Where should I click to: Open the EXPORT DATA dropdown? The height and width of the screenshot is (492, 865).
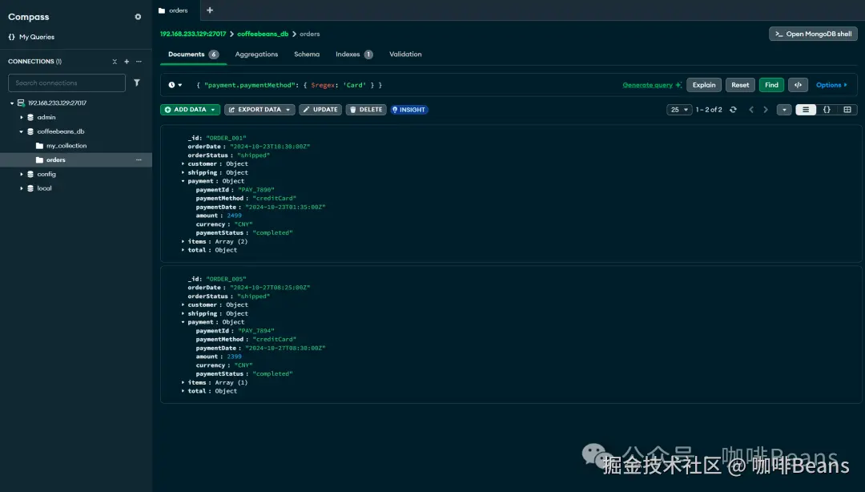point(259,110)
